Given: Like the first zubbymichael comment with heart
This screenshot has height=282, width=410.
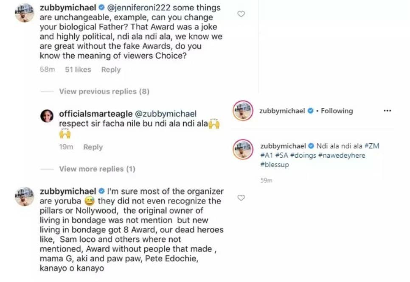Looking at the screenshot, I should (x=241, y=14).
